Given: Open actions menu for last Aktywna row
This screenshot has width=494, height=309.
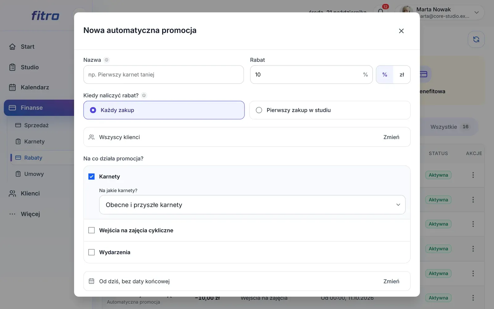Looking at the screenshot, I should point(473,298).
